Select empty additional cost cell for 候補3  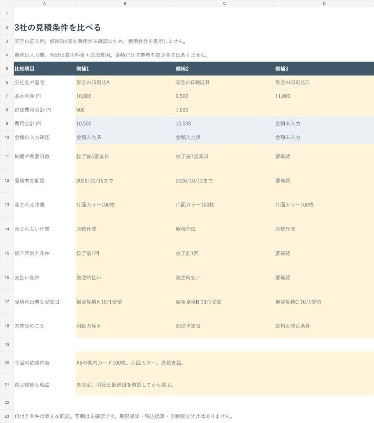[324, 110]
